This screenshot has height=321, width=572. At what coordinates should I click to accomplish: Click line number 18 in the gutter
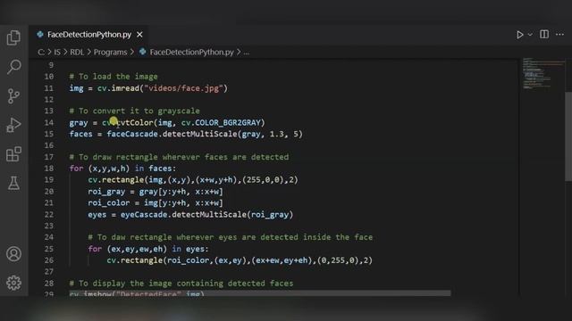click(x=49, y=169)
